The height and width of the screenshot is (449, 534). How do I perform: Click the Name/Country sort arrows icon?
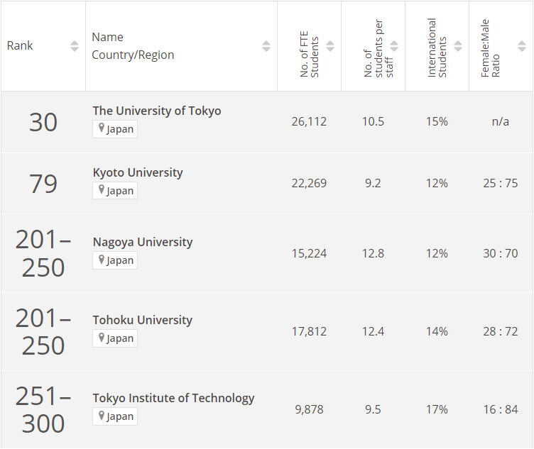266,46
